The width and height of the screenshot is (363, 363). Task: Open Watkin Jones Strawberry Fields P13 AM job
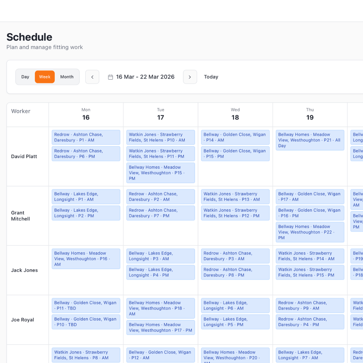point(235,196)
